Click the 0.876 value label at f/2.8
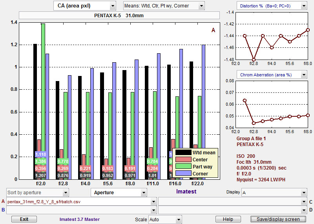 63,176
